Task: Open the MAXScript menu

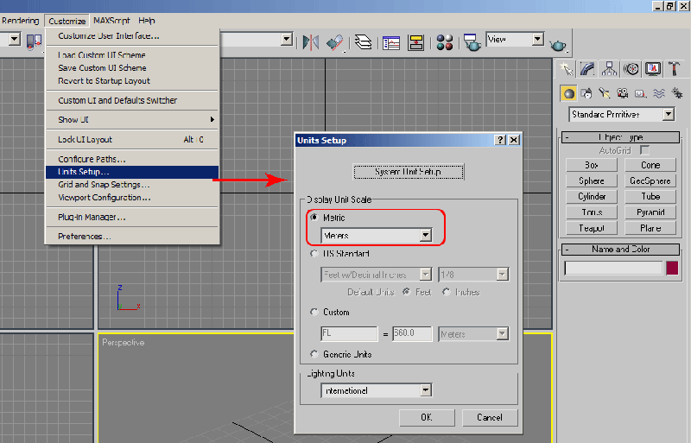Action: pyautogui.click(x=111, y=21)
